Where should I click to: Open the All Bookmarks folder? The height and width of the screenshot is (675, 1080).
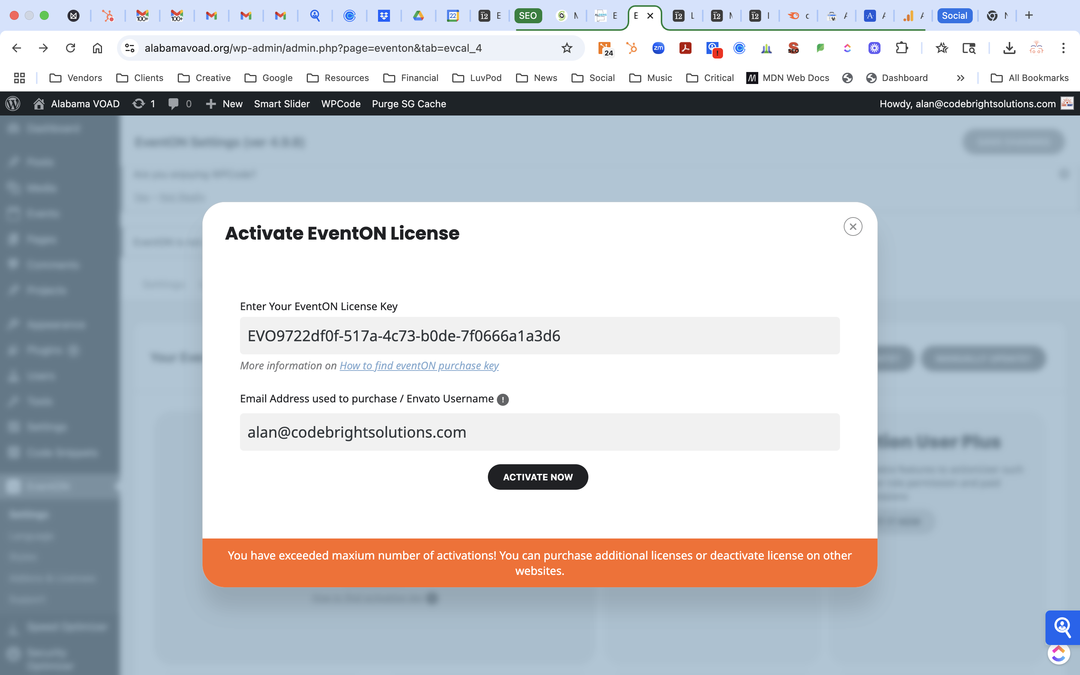tap(1030, 78)
